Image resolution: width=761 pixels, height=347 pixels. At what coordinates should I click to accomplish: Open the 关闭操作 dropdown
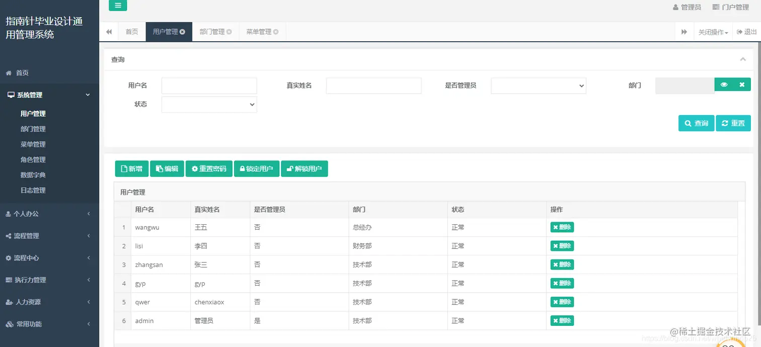pos(713,32)
